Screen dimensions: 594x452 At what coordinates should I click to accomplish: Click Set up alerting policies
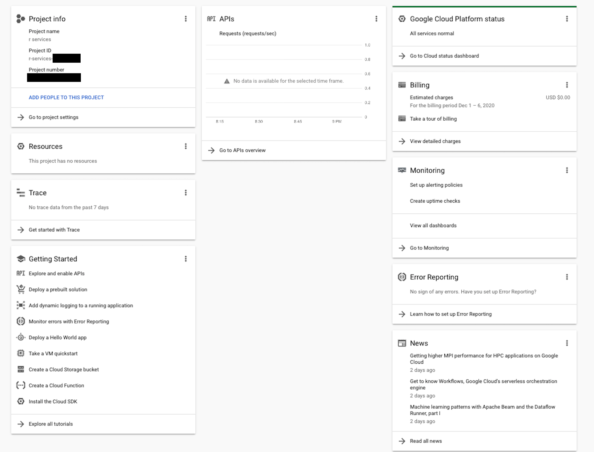click(436, 185)
